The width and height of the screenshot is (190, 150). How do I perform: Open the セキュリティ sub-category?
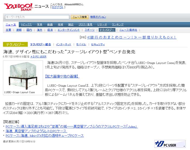[x=98, y=44]
